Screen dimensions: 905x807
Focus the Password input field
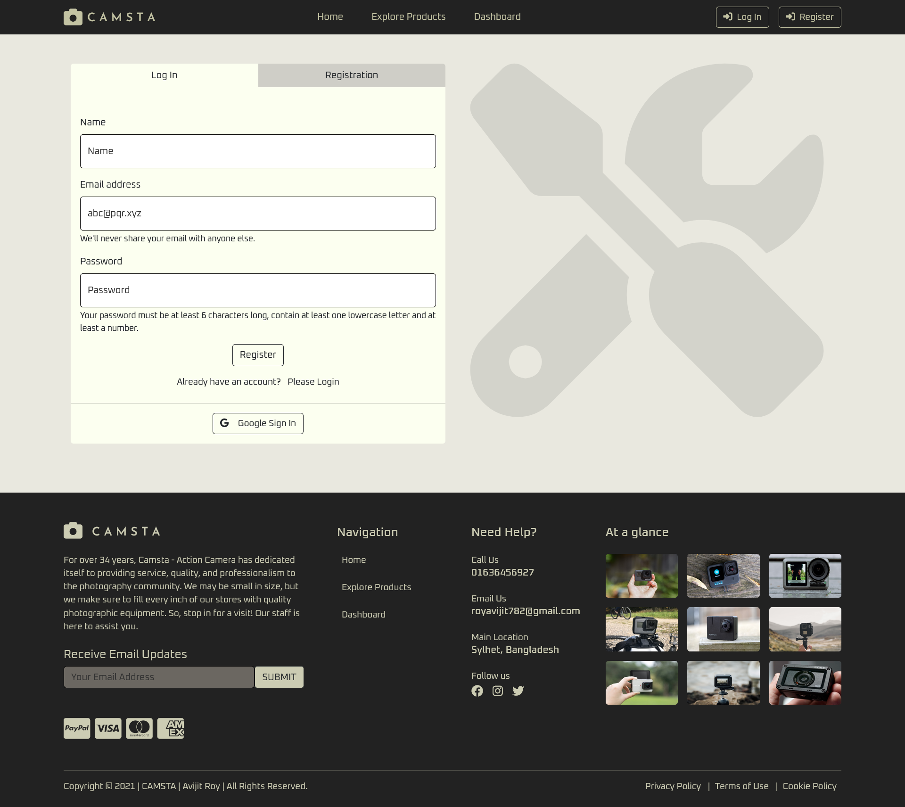(258, 290)
